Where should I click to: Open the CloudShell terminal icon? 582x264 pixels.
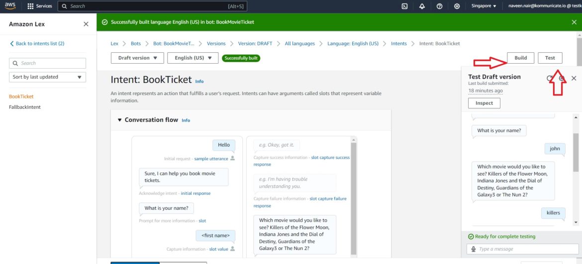(x=405, y=6)
